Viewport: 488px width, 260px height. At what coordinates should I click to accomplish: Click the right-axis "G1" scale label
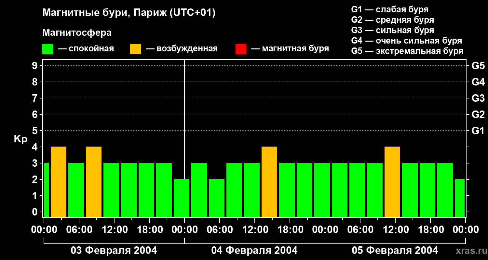(x=478, y=131)
